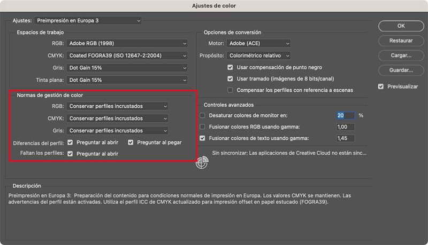This screenshot has height=245, width=428.
Task: Open the Propósito Colorimétrico relativo dropdown
Action: pyautogui.click(x=258, y=56)
